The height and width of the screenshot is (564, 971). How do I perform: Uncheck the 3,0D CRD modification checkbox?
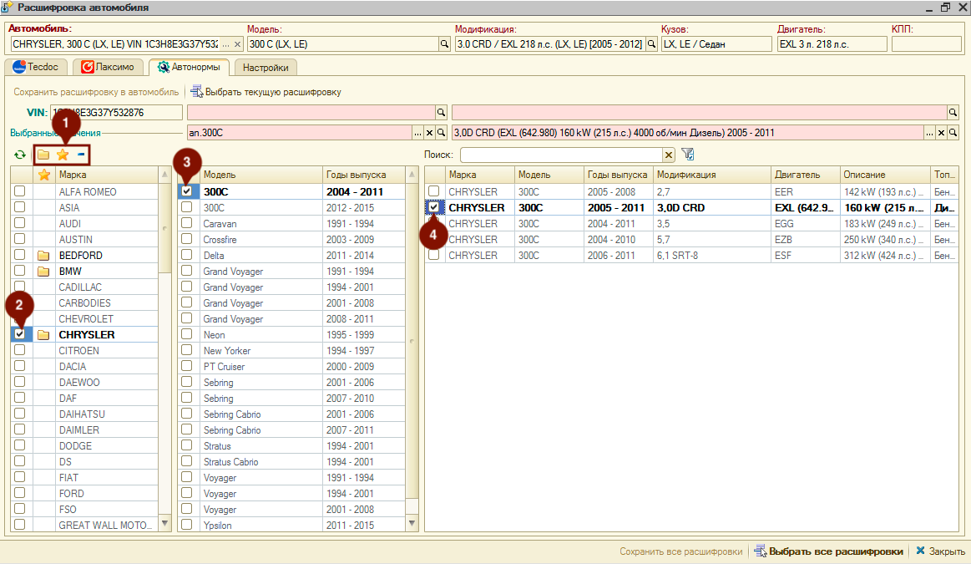pos(433,207)
